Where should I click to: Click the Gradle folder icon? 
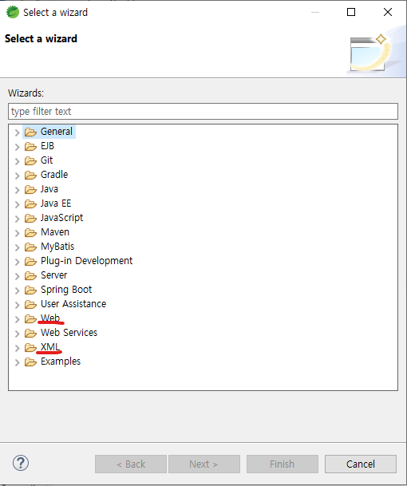pos(30,175)
